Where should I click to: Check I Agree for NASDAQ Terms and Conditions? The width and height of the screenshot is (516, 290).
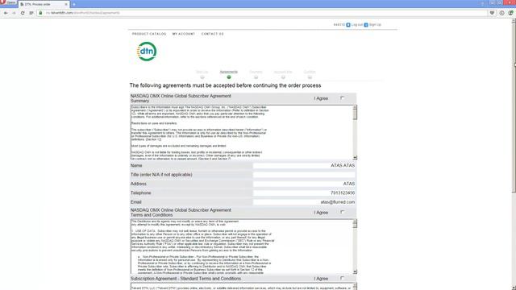pyautogui.click(x=342, y=212)
